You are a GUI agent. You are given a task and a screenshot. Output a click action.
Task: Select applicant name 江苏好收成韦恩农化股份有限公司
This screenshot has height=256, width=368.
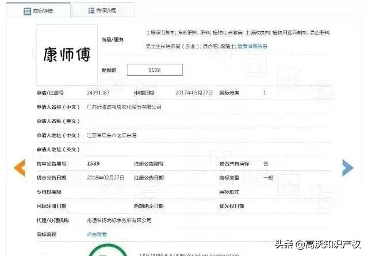(124, 107)
